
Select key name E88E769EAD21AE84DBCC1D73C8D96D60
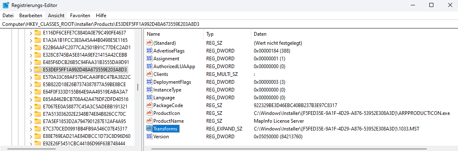[x=87, y=136]
